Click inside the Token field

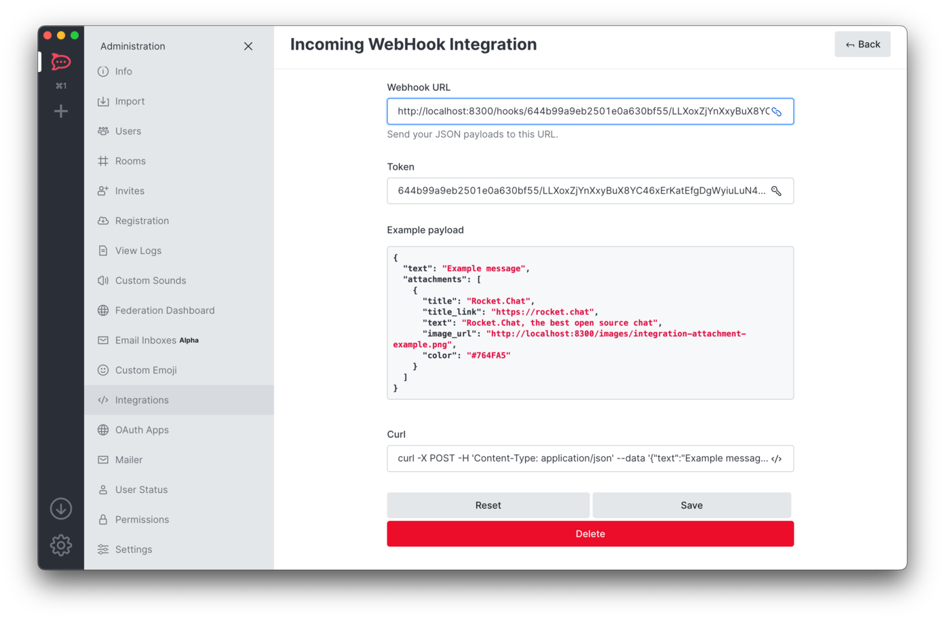click(590, 191)
